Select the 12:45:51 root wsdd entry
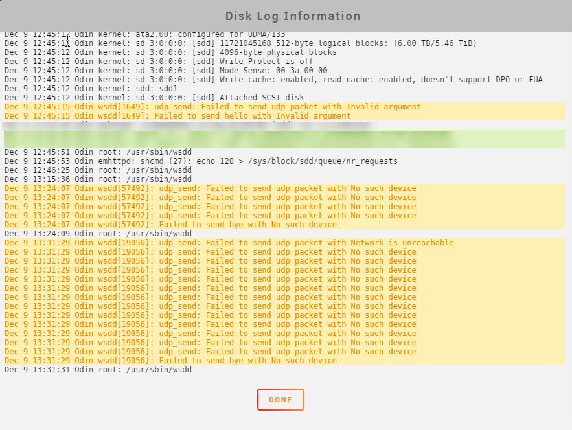 (x=98, y=152)
